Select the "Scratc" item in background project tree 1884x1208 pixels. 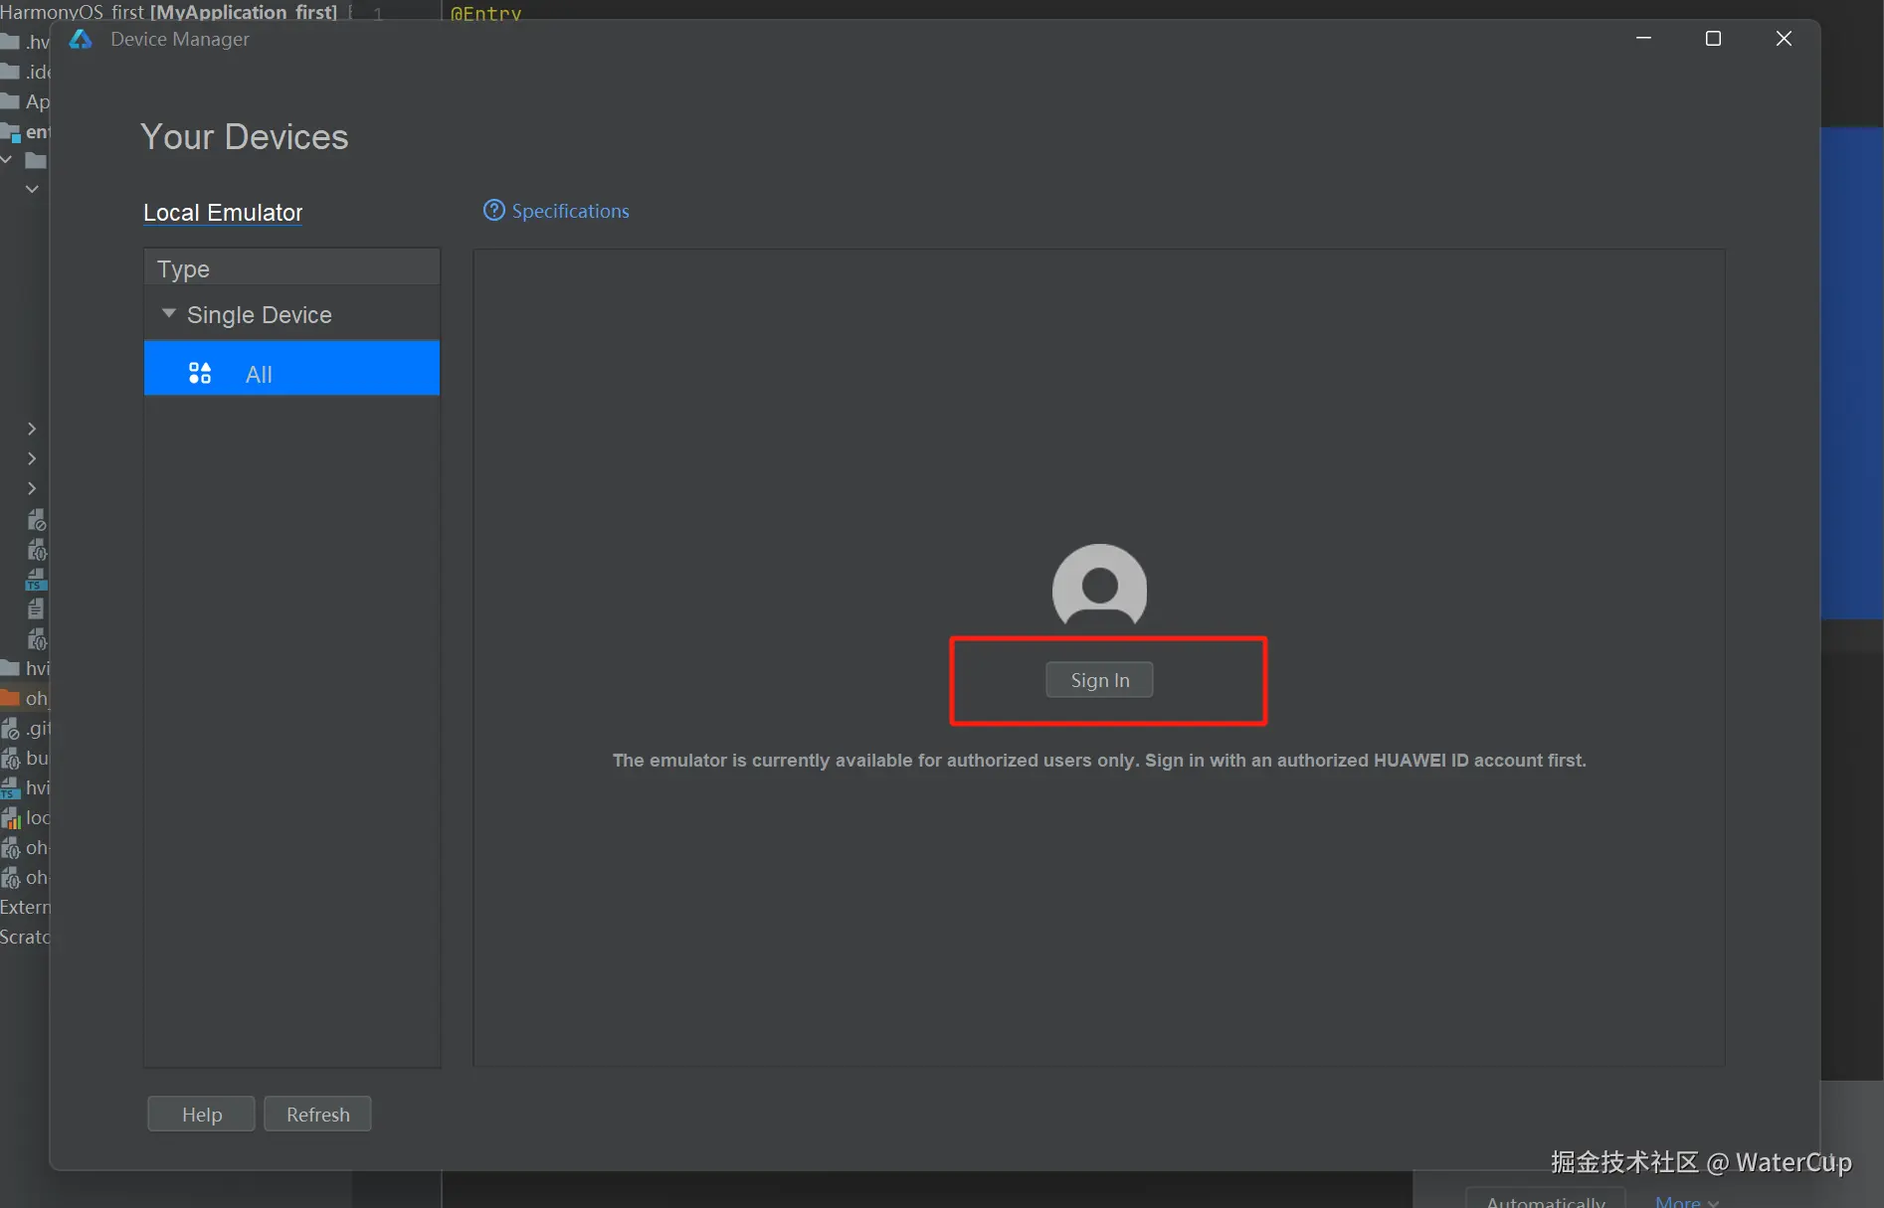pos(25,937)
